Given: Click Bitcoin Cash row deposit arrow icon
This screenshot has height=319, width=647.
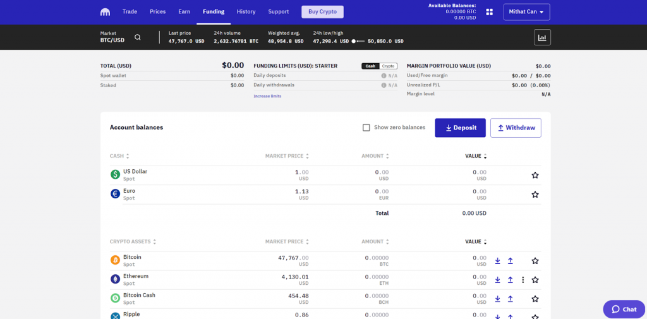Looking at the screenshot, I should pyautogui.click(x=498, y=299).
